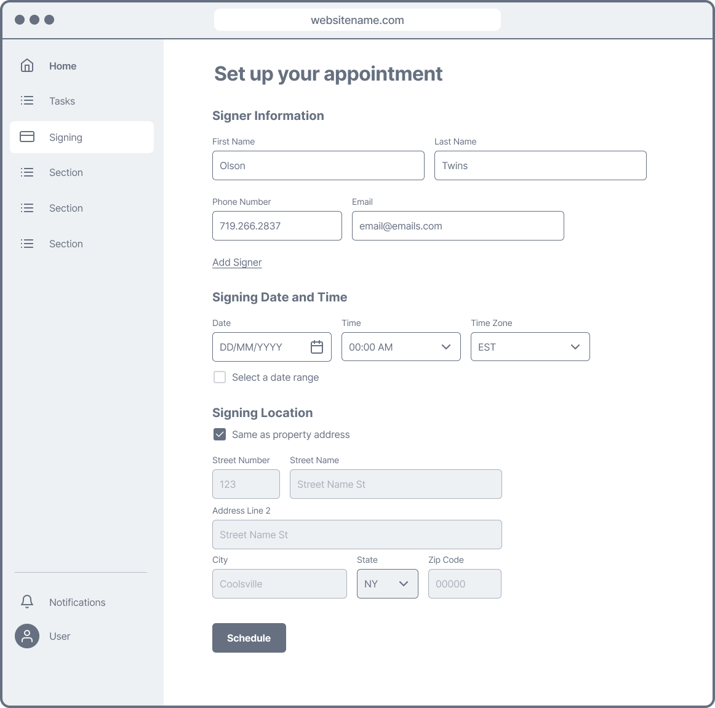Click the Tasks list icon
This screenshot has width=715, height=708.
(27, 100)
